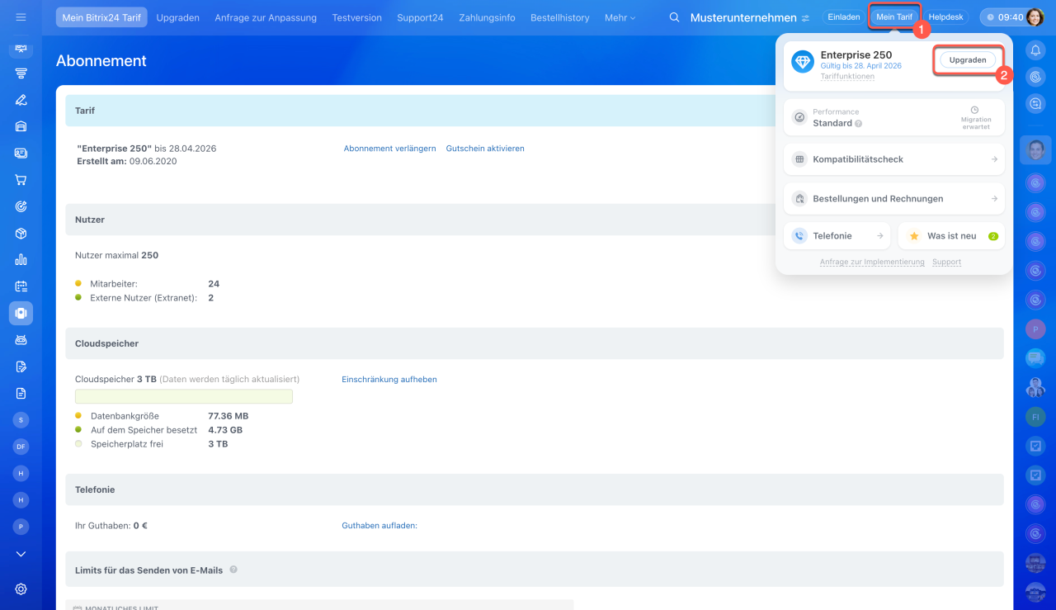This screenshot has height=610, width=1056.
Task: Click the Abonnement verlängern link
Action: pos(389,149)
